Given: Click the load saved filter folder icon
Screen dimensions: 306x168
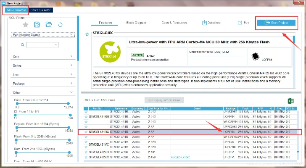Looking at the screenshot, I should point(49,25).
